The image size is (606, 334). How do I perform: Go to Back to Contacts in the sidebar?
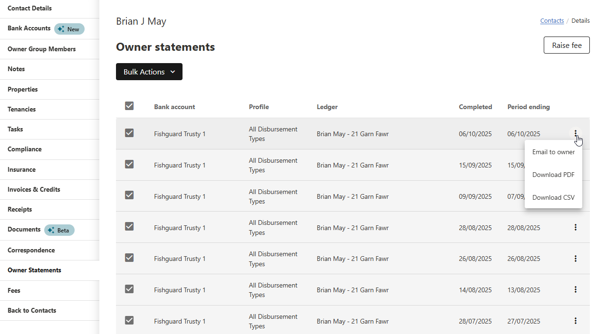[32, 310]
